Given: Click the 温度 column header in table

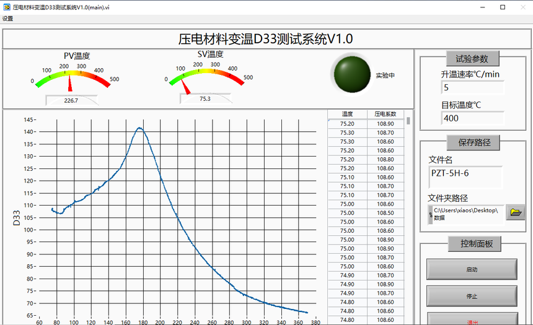Looking at the screenshot, I should [x=347, y=114].
